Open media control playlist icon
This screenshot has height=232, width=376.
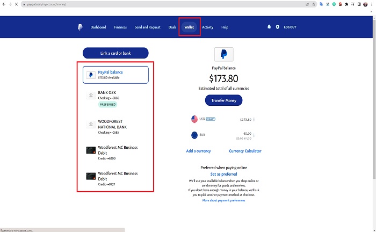point(353,4)
